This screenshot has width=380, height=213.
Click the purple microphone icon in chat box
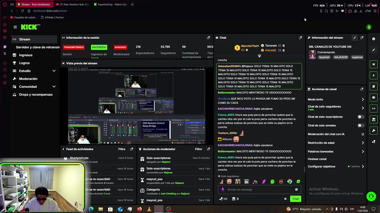click(223, 190)
